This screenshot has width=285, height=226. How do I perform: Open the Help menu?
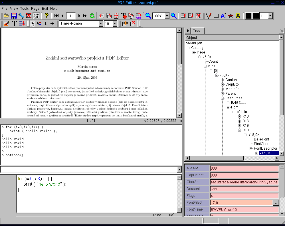(x=54, y=9)
